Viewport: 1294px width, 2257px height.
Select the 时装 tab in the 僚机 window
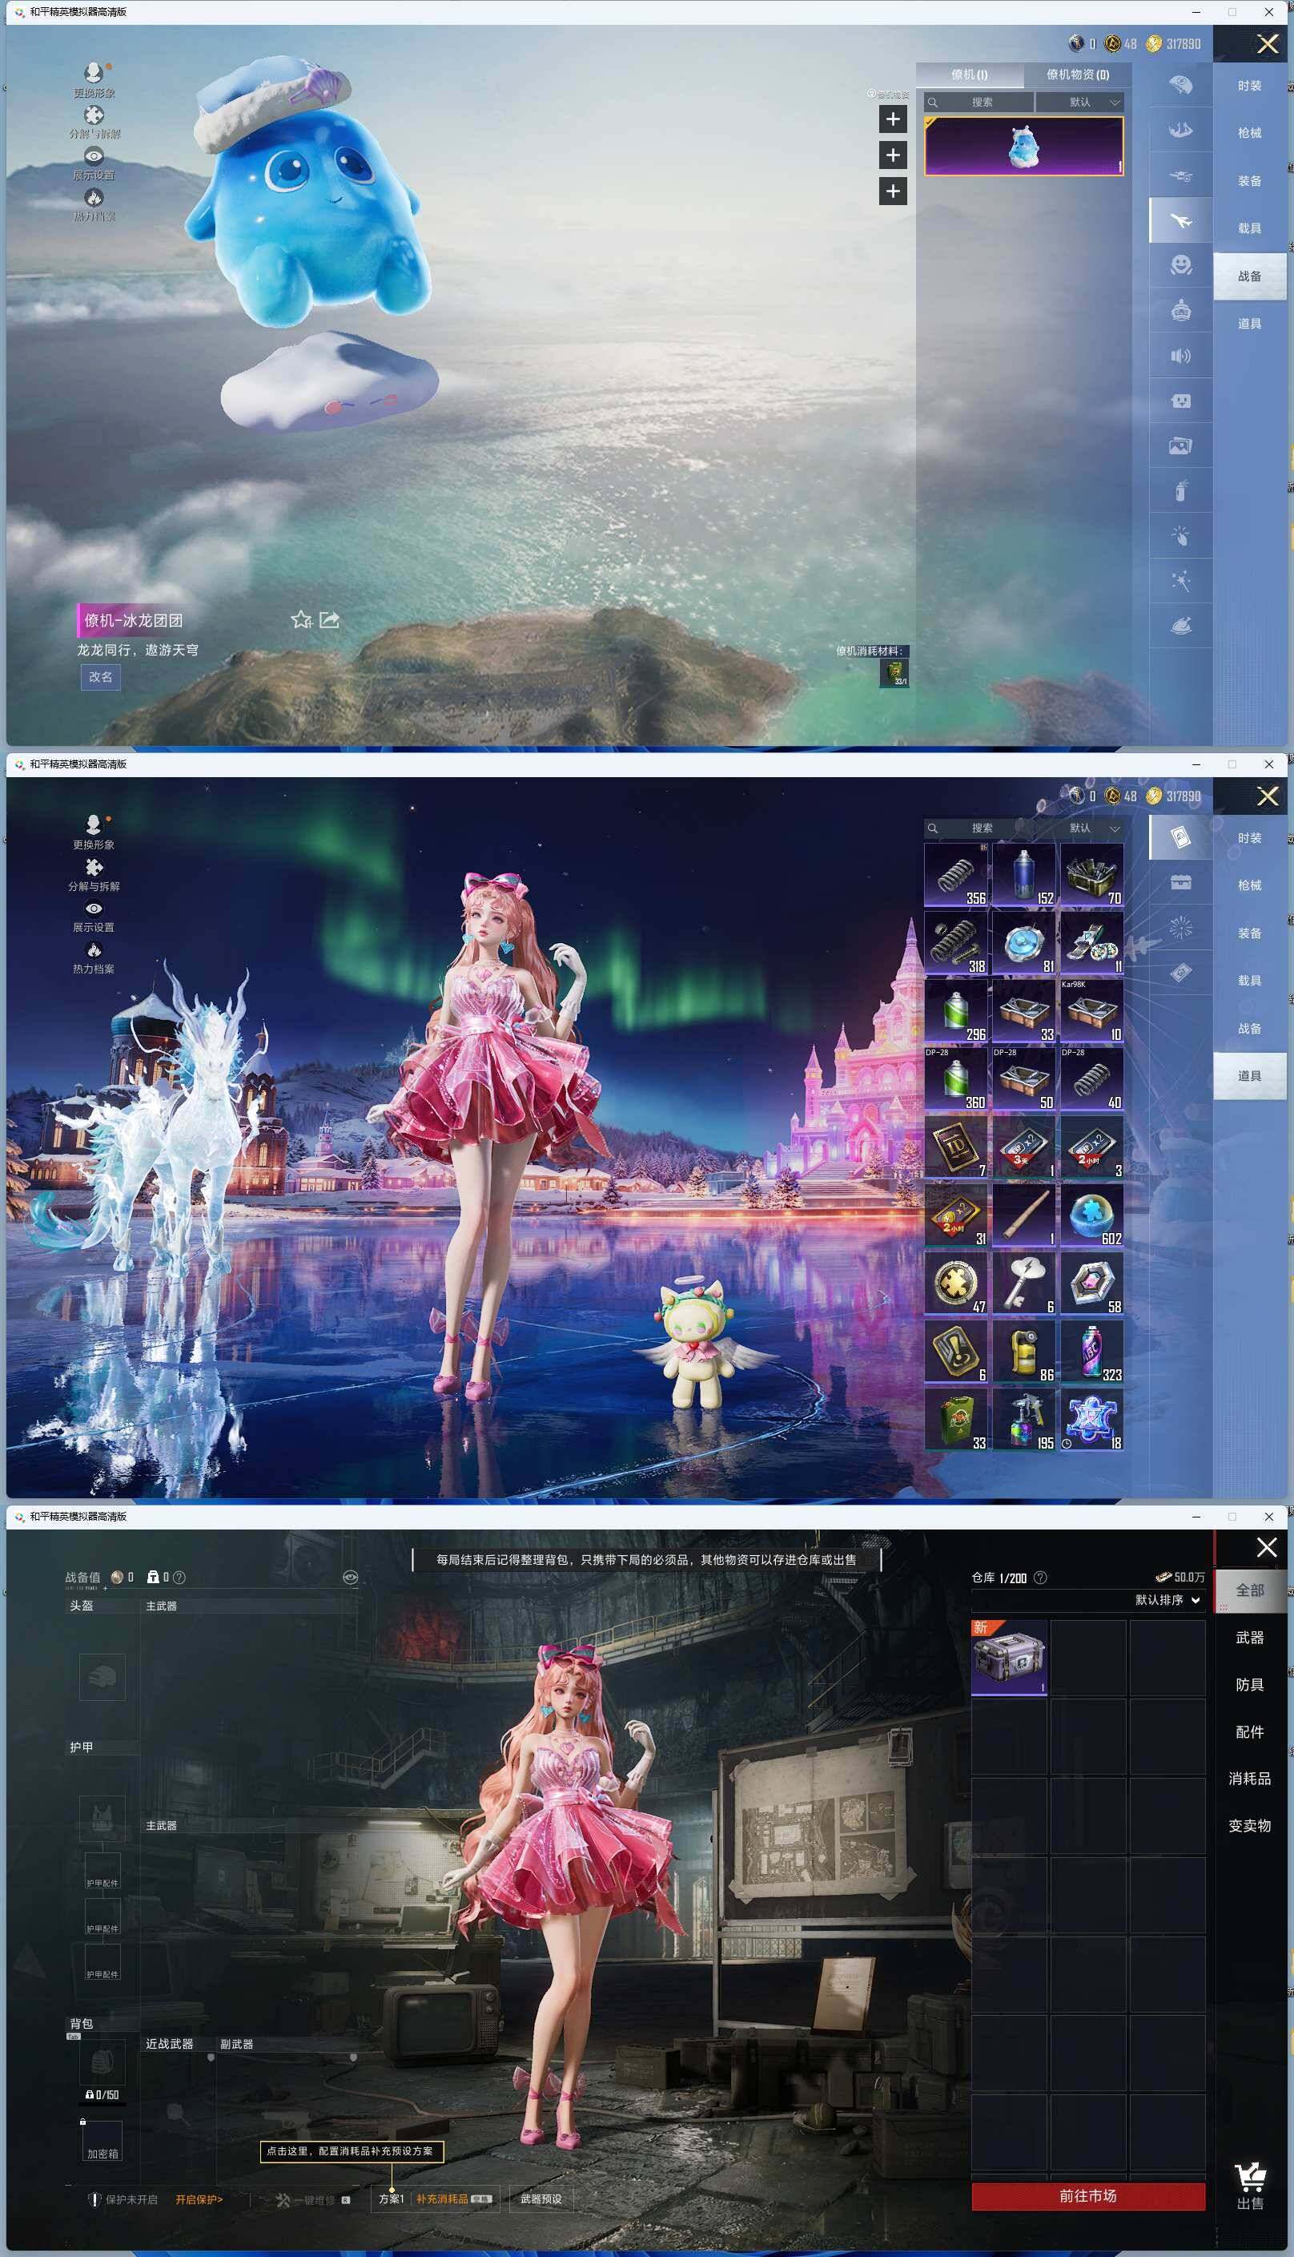(1250, 87)
